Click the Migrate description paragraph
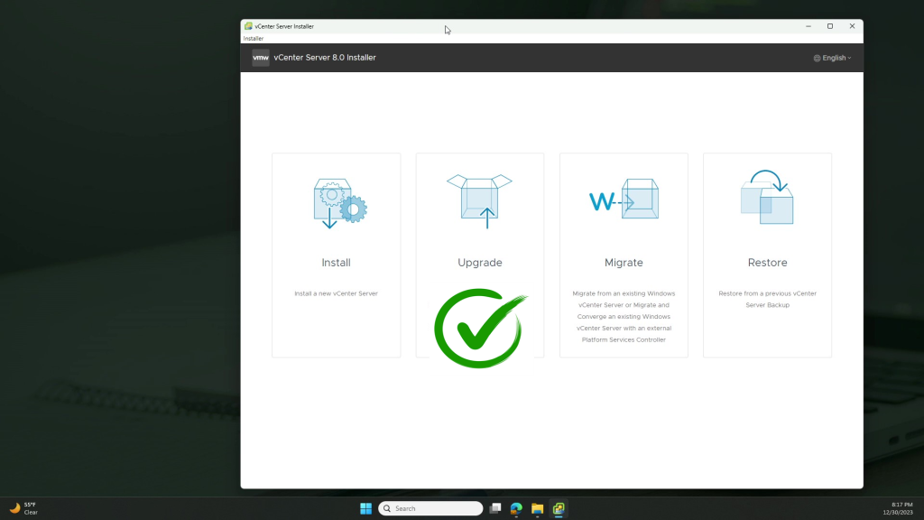This screenshot has height=520, width=924. 624,317
